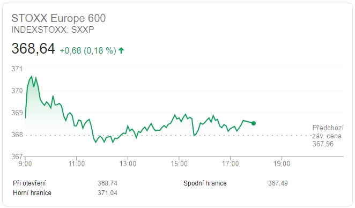Select the 17:00 time axis label
Image resolution: width=355 pixels, height=208 pixels.
230,164
